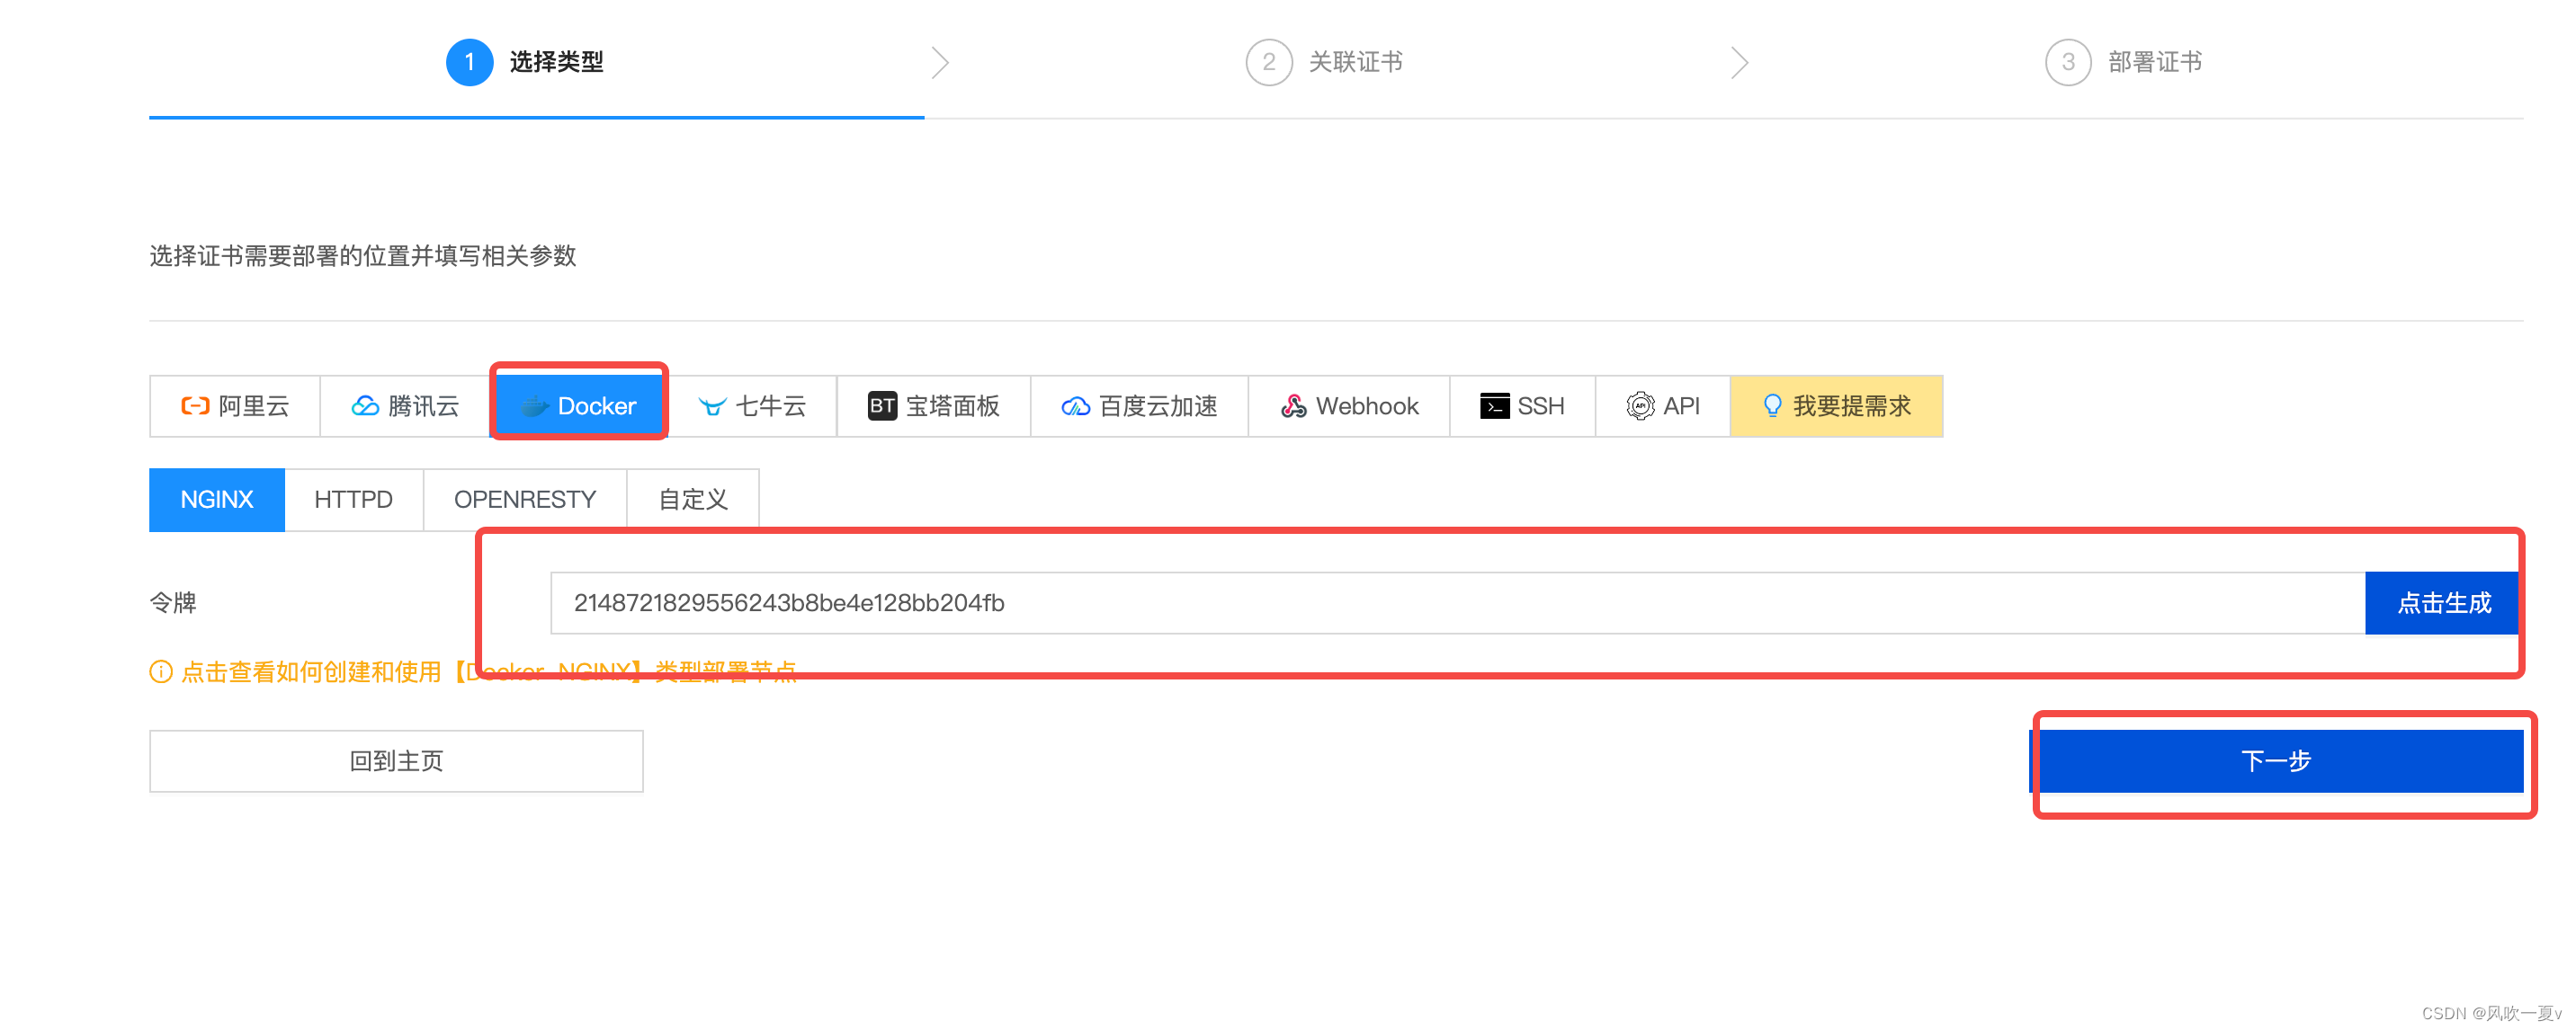Screen dimensions: 2576x1030
Task: Click the Tencent Cloud logo icon
Action: point(365,405)
